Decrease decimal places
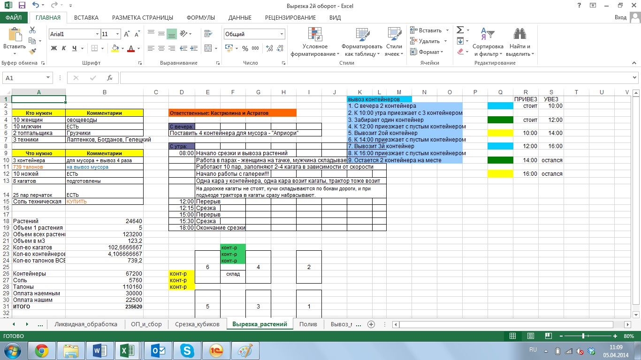 (x=280, y=48)
